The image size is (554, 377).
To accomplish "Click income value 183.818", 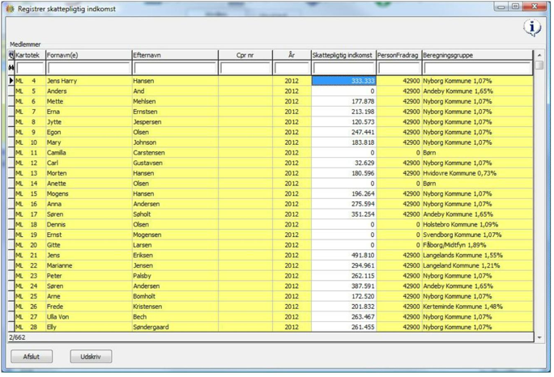I will [363, 142].
